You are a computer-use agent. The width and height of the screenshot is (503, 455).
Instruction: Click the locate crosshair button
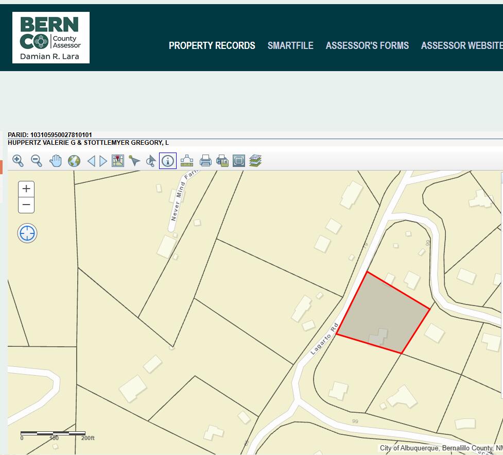(27, 233)
